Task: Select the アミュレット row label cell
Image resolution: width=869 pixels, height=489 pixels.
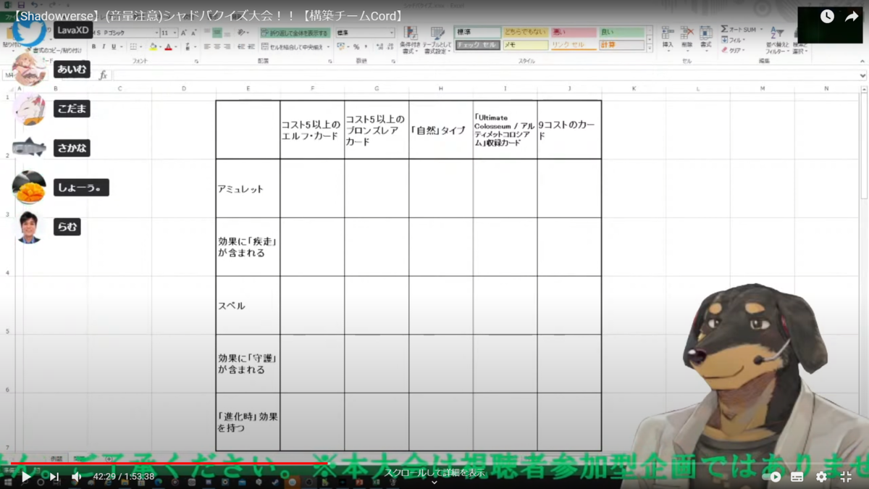Action: pyautogui.click(x=248, y=188)
